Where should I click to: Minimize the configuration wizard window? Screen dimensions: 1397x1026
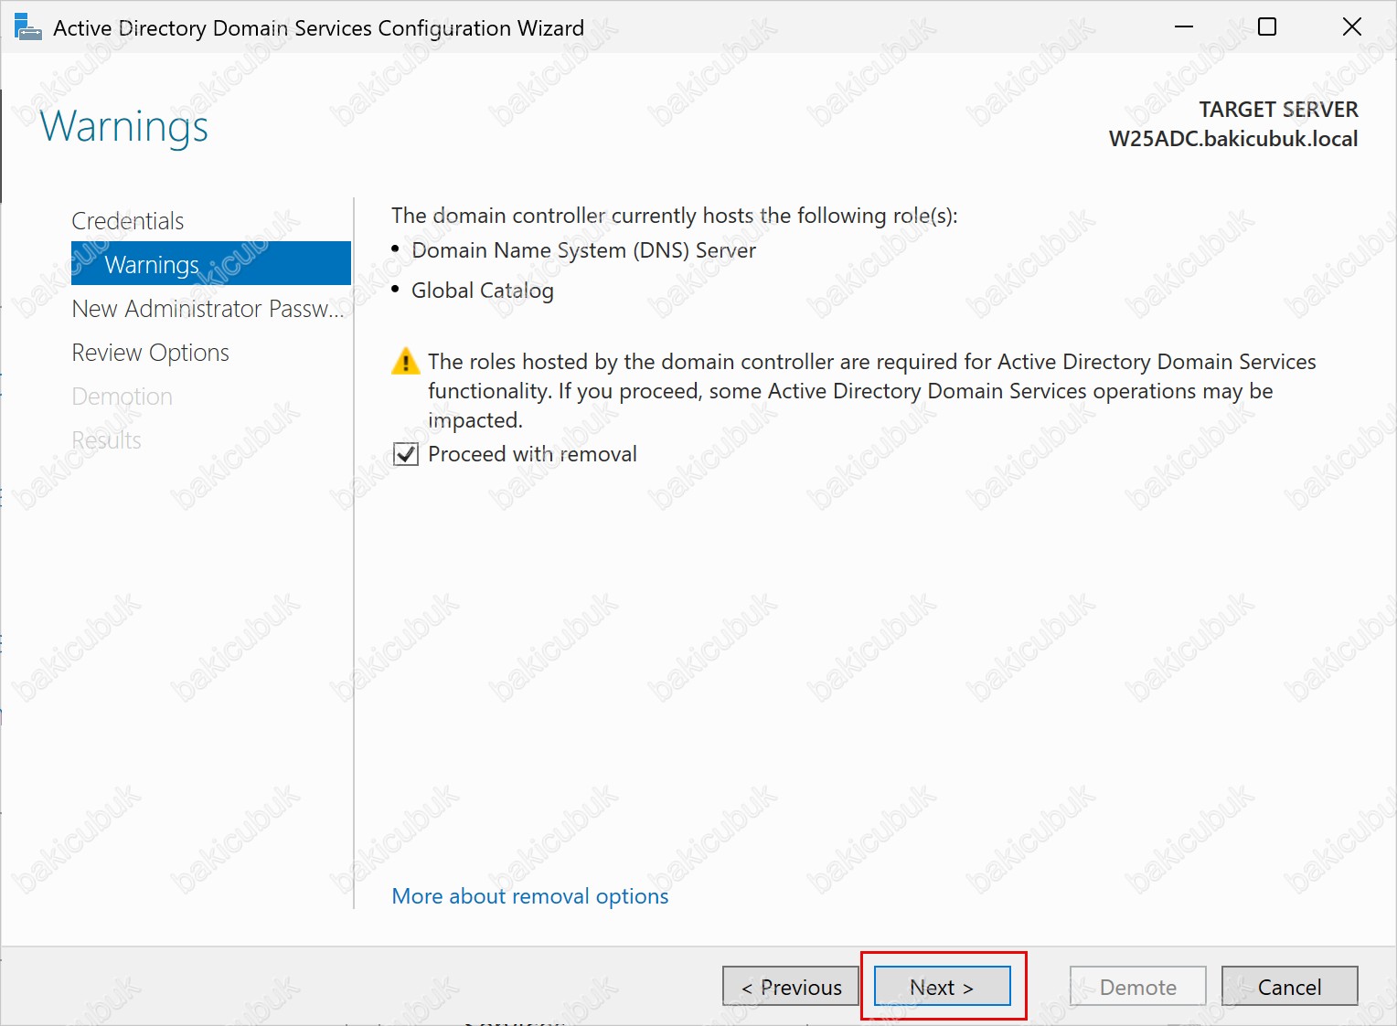(x=1184, y=27)
